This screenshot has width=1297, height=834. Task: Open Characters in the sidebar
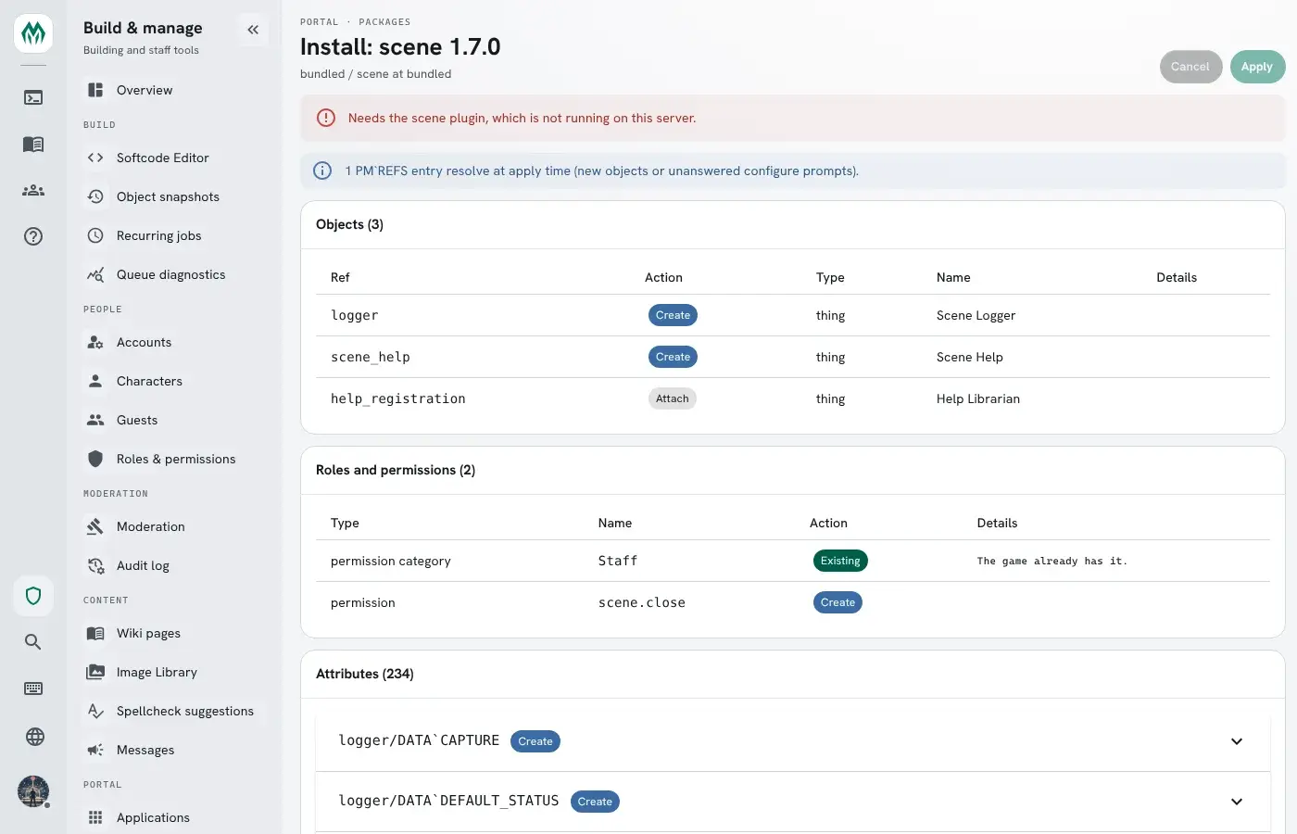click(x=174, y=381)
